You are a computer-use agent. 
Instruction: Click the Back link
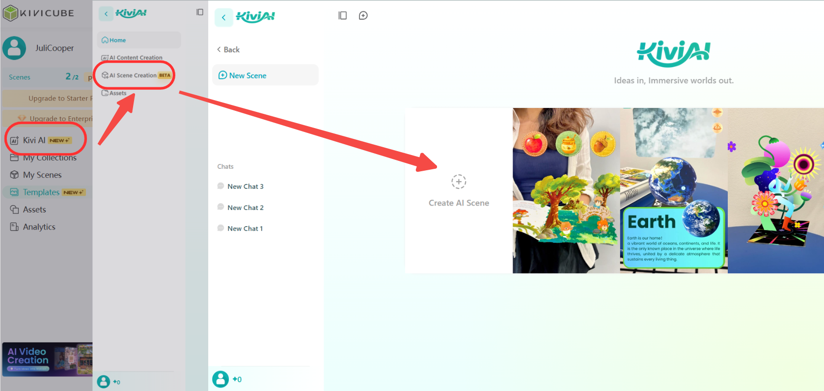(228, 50)
